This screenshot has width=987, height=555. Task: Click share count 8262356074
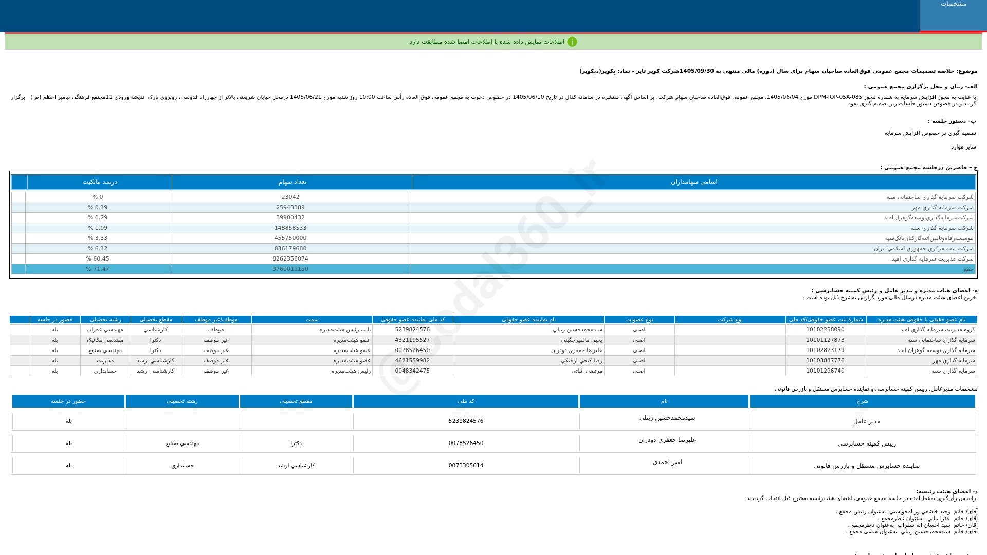(290, 258)
